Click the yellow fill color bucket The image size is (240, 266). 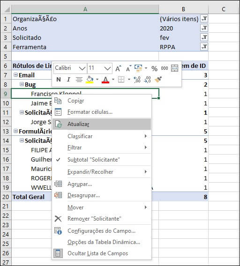(90, 80)
